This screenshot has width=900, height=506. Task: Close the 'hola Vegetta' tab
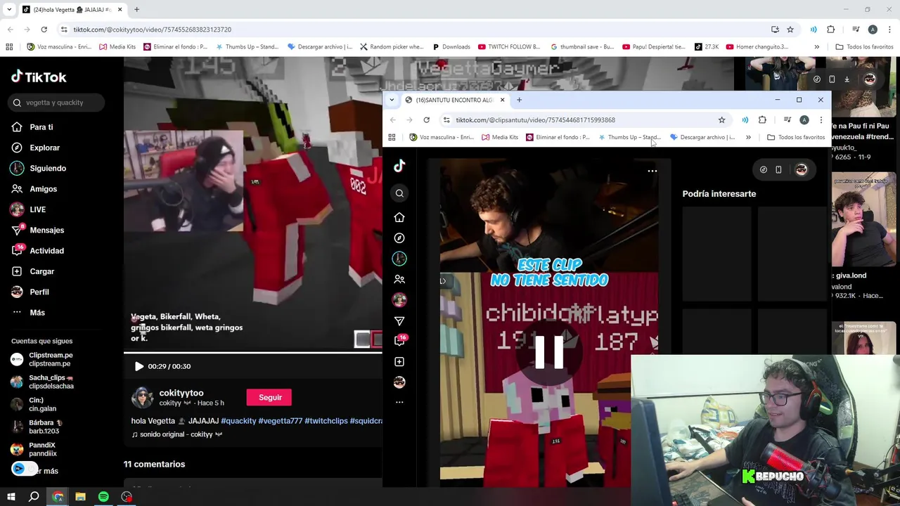pos(120,10)
